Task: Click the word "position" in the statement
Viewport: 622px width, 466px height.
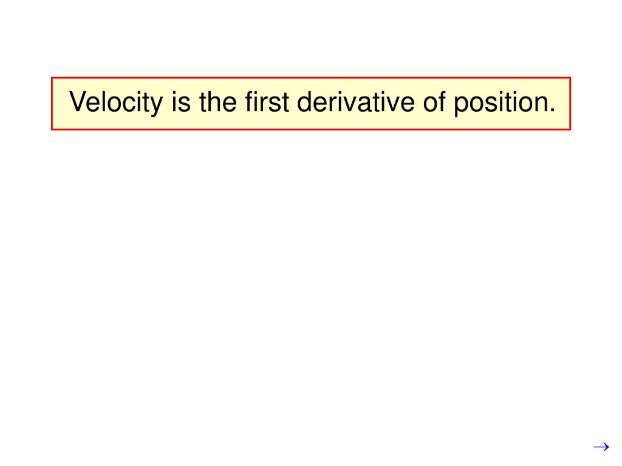Action: point(501,103)
